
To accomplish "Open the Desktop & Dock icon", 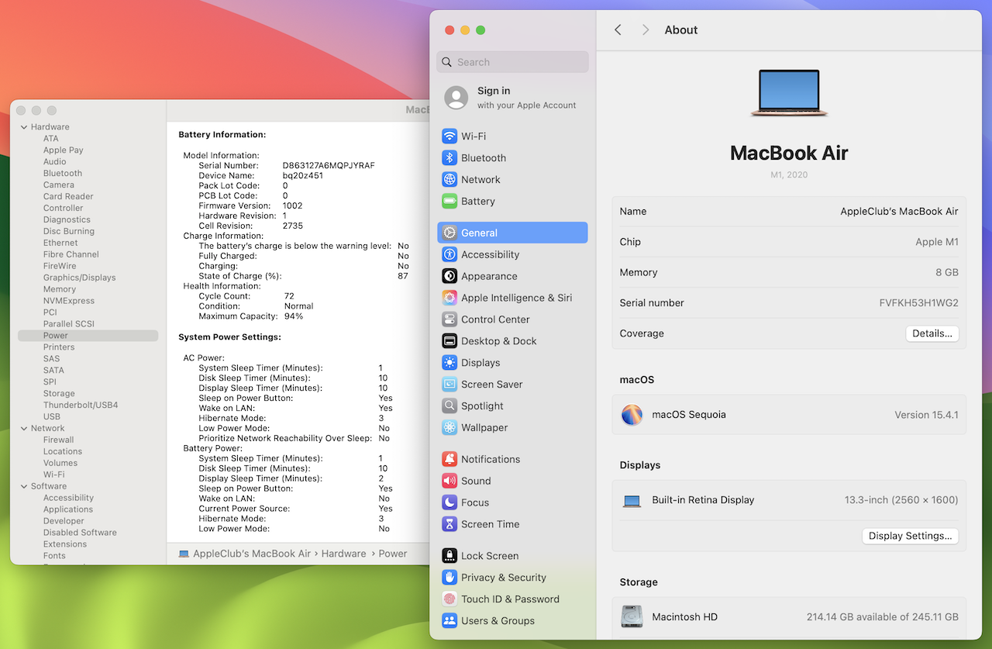I will pos(449,341).
